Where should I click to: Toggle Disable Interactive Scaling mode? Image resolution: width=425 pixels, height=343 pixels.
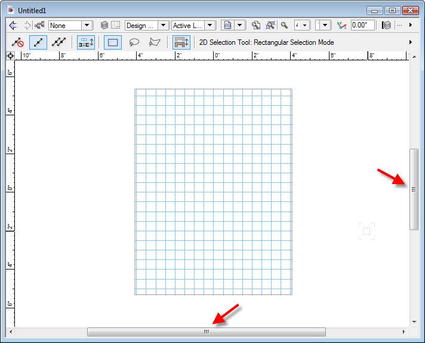coord(17,42)
